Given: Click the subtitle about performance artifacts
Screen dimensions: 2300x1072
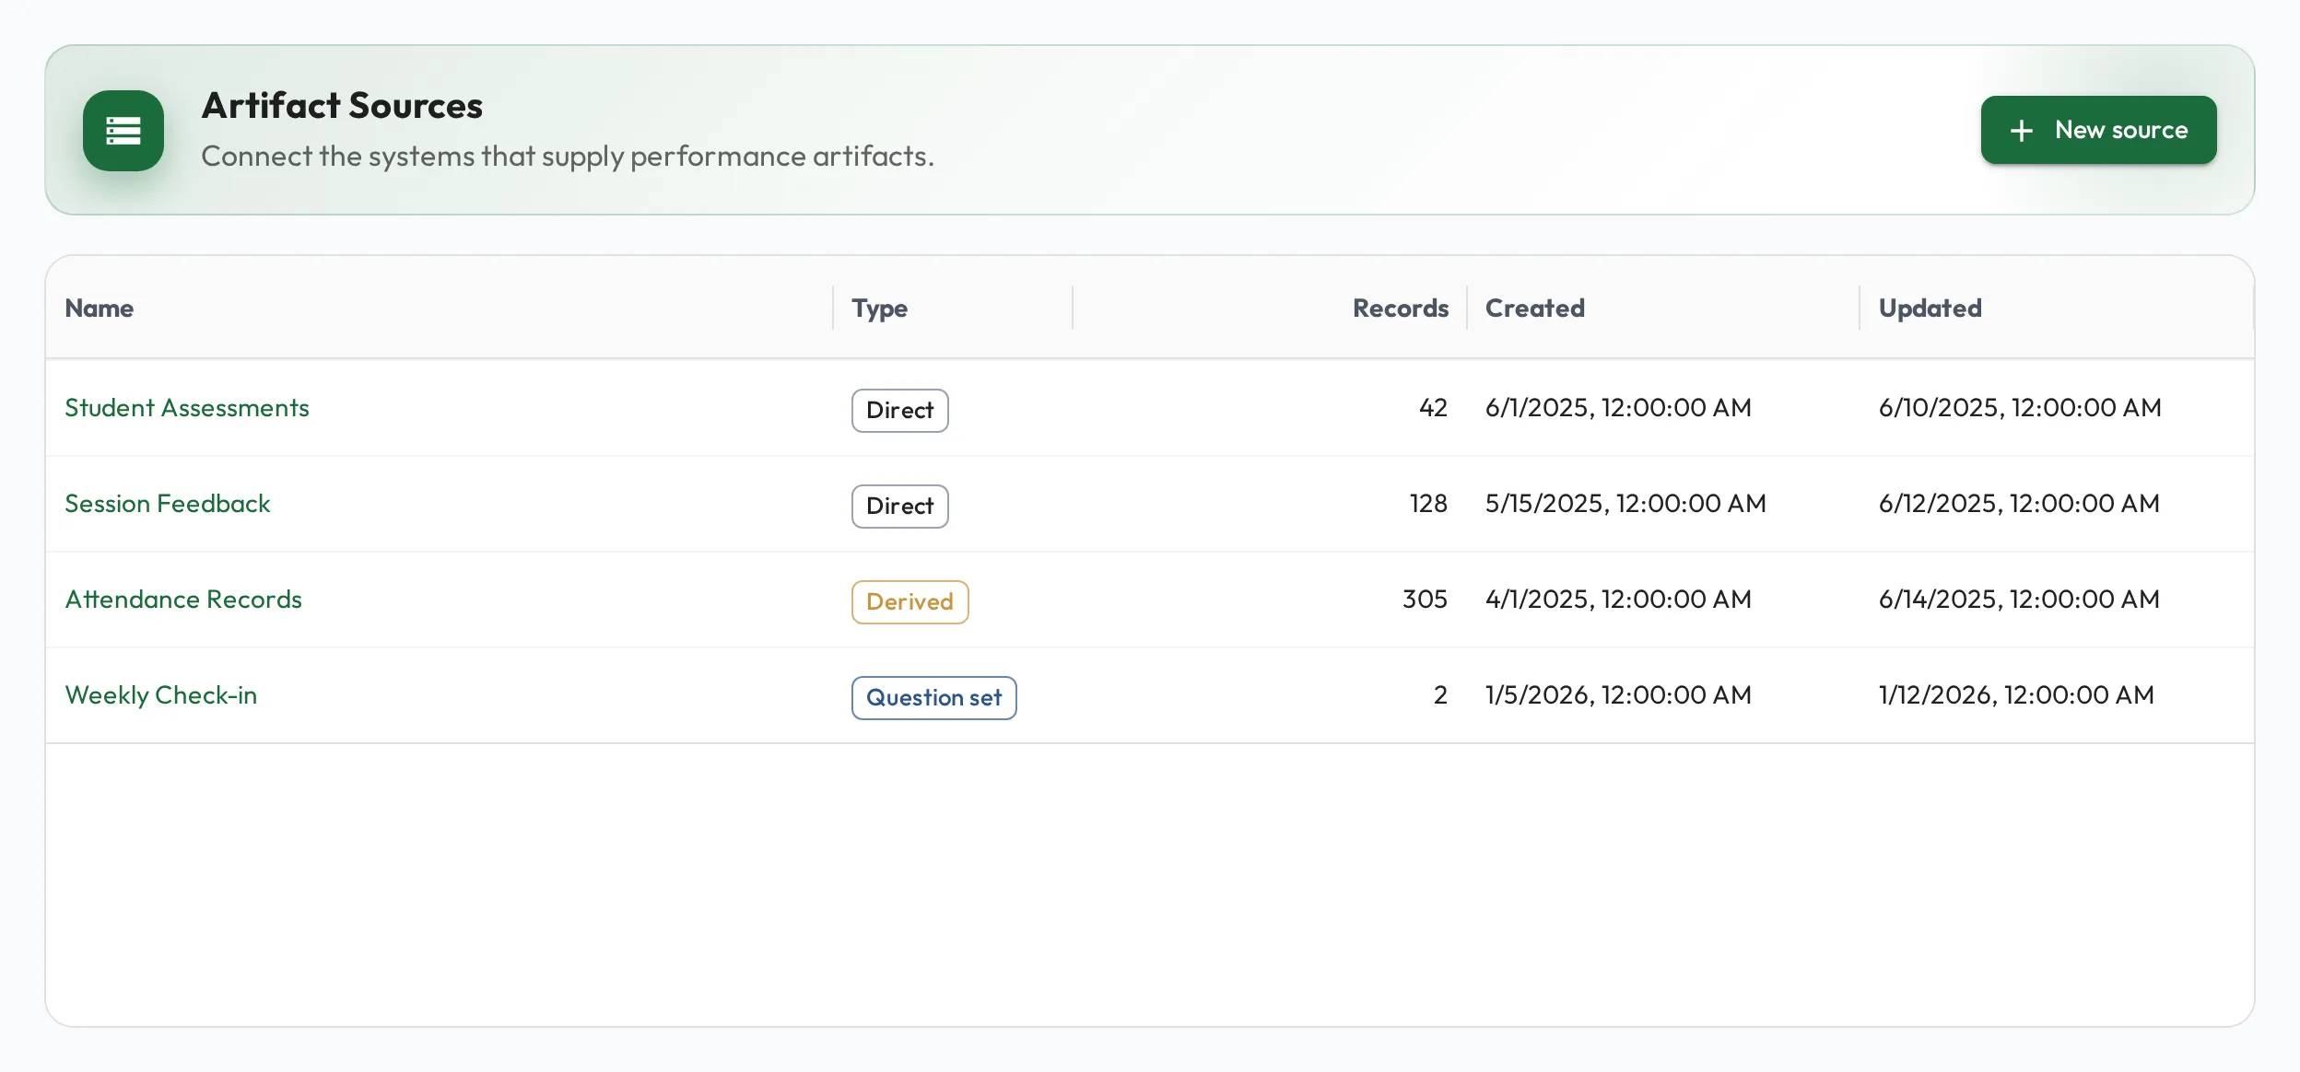Looking at the screenshot, I should [x=568, y=157].
